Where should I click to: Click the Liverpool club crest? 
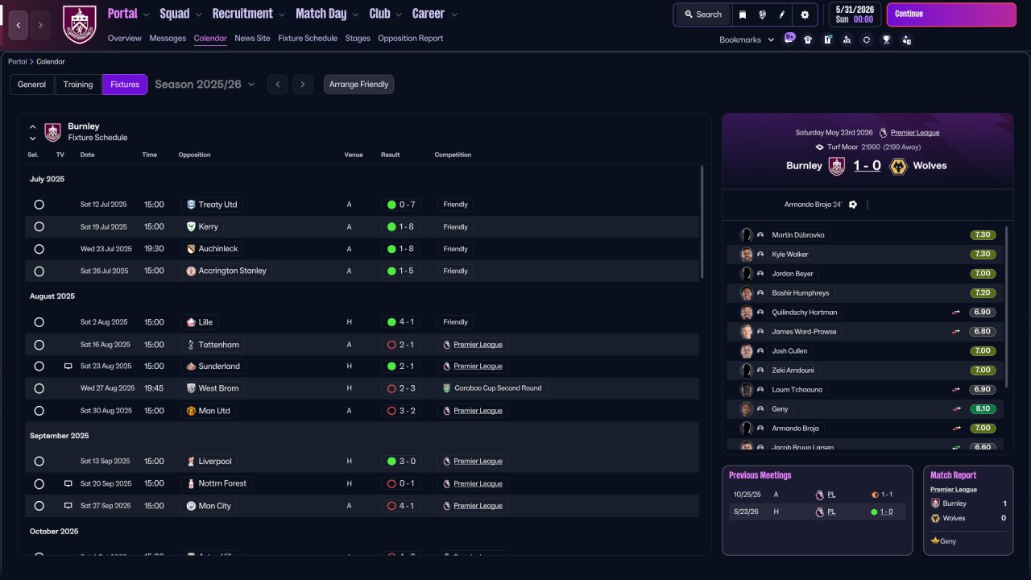[191, 462]
